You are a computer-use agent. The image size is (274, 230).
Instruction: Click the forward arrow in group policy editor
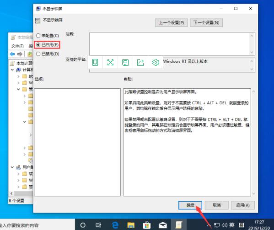point(20,54)
